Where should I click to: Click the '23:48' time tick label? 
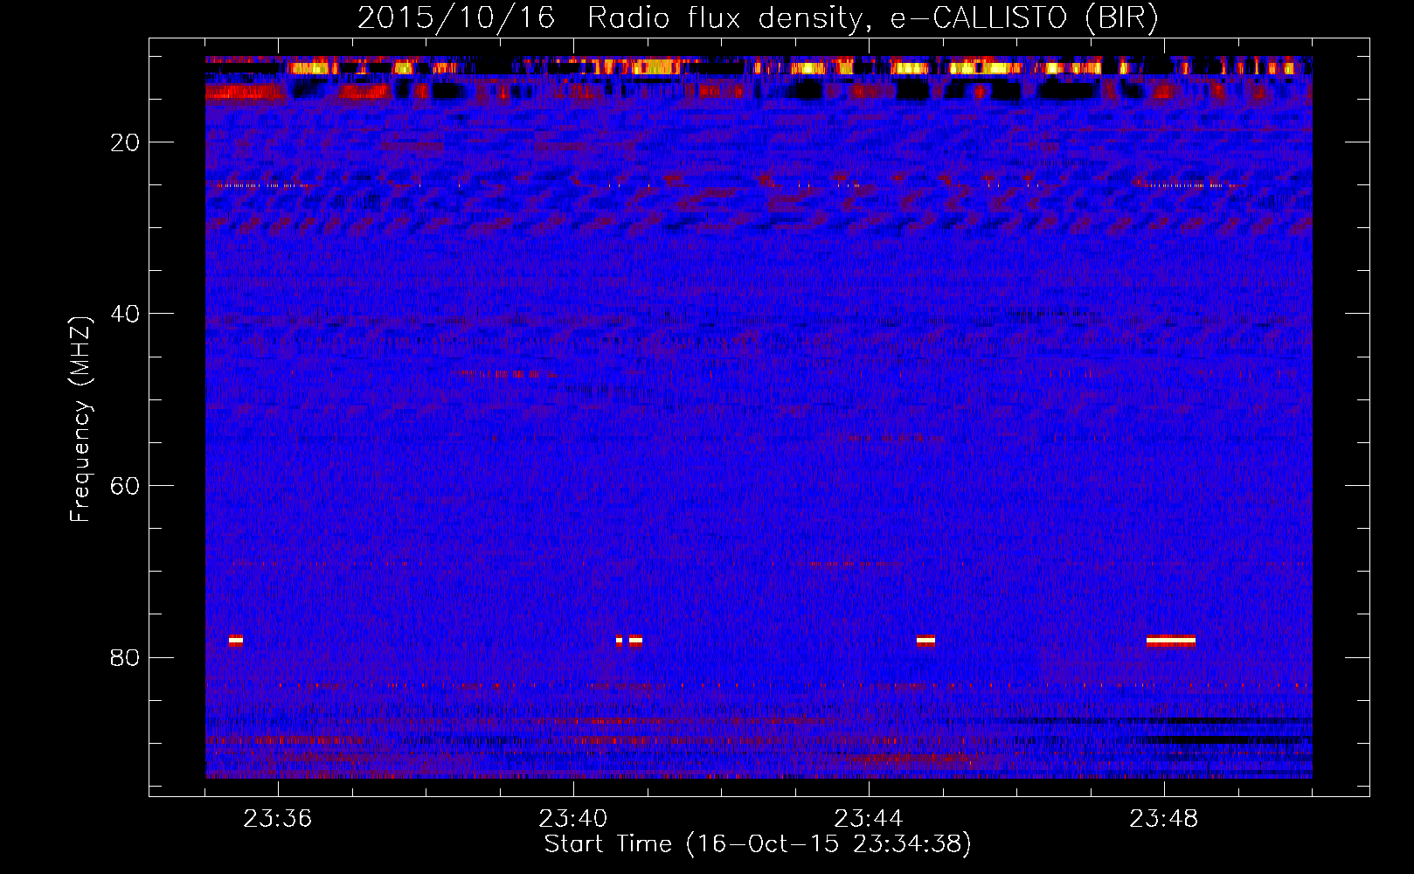[x=1164, y=819]
